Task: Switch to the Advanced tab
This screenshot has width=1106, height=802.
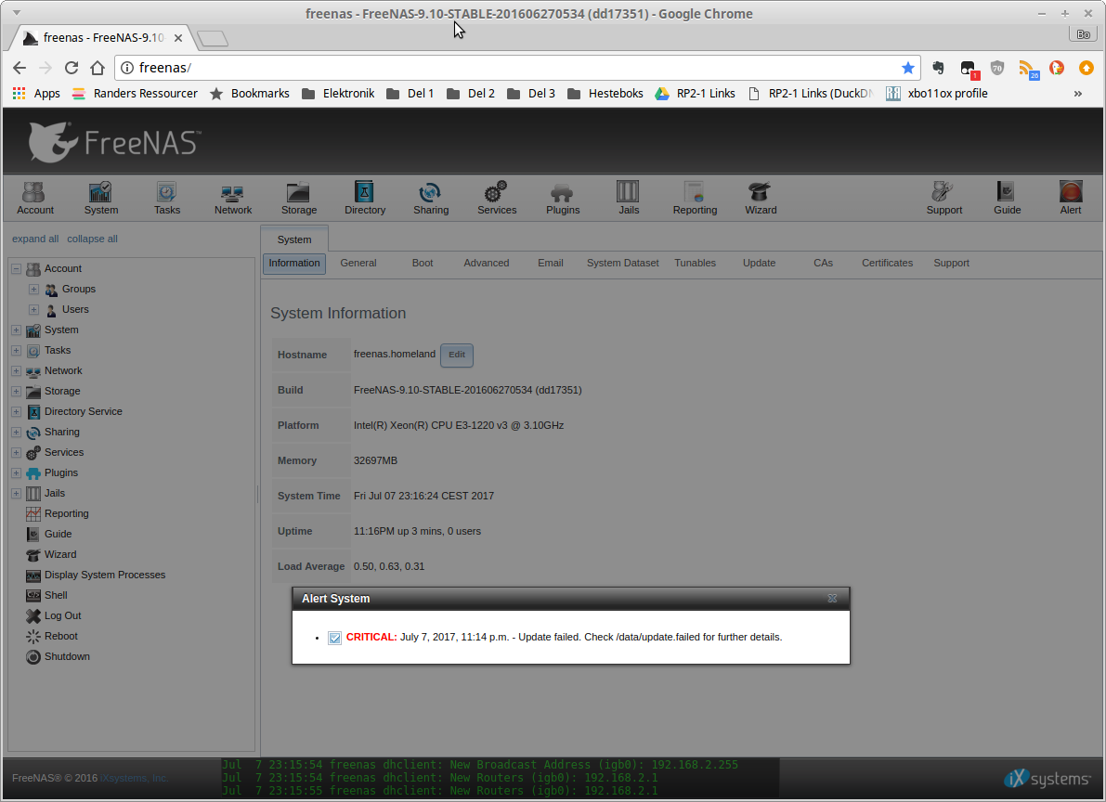Action: (x=486, y=263)
